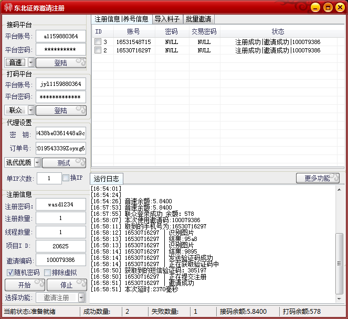Click the 测试 proxy button
The height and width of the screenshot is (319, 348).
pos(64,162)
